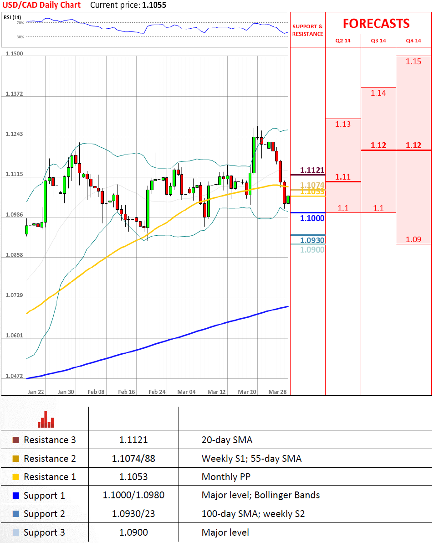
Task: Click the bold 1.11 forecast in Q2 14
Action: (x=343, y=177)
